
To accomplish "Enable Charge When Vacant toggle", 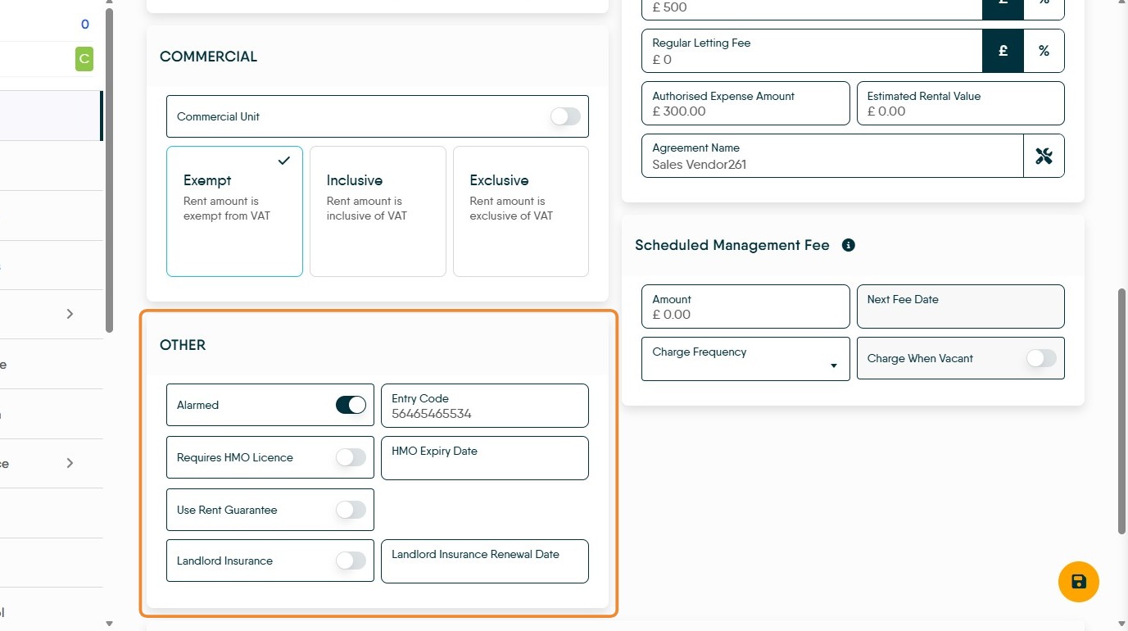I will point(1041,358).
